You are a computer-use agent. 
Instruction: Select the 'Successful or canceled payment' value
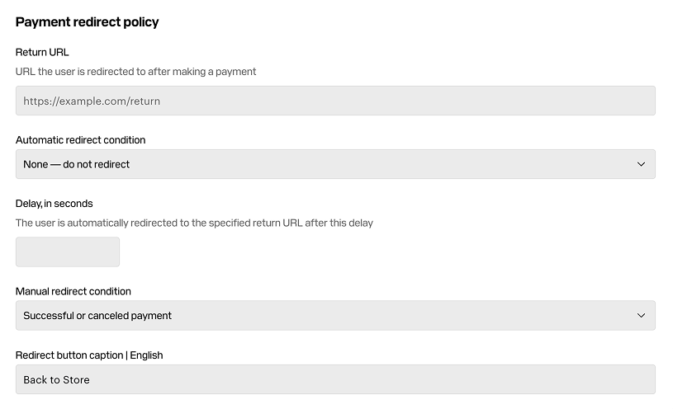[97, 316]
